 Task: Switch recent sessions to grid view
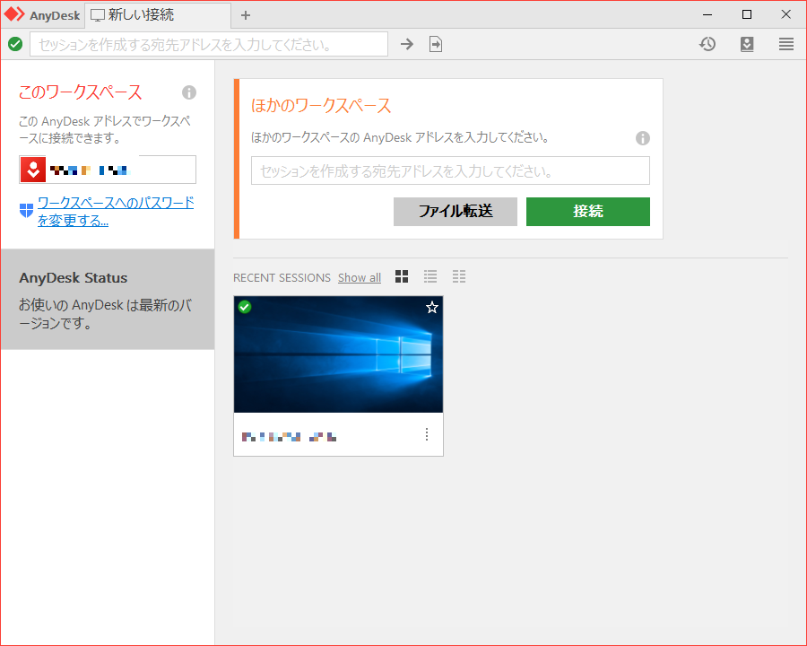coord(401,276)
